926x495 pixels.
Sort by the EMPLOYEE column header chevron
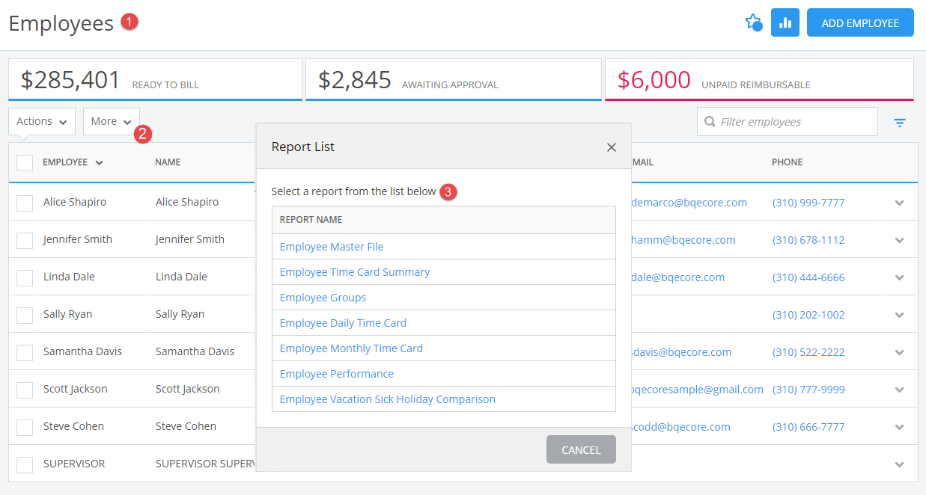[99, 162]
